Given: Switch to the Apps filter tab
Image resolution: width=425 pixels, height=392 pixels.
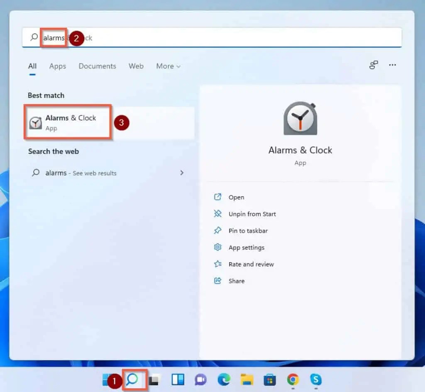Looking at the screenshot, I should click(58, 66).
